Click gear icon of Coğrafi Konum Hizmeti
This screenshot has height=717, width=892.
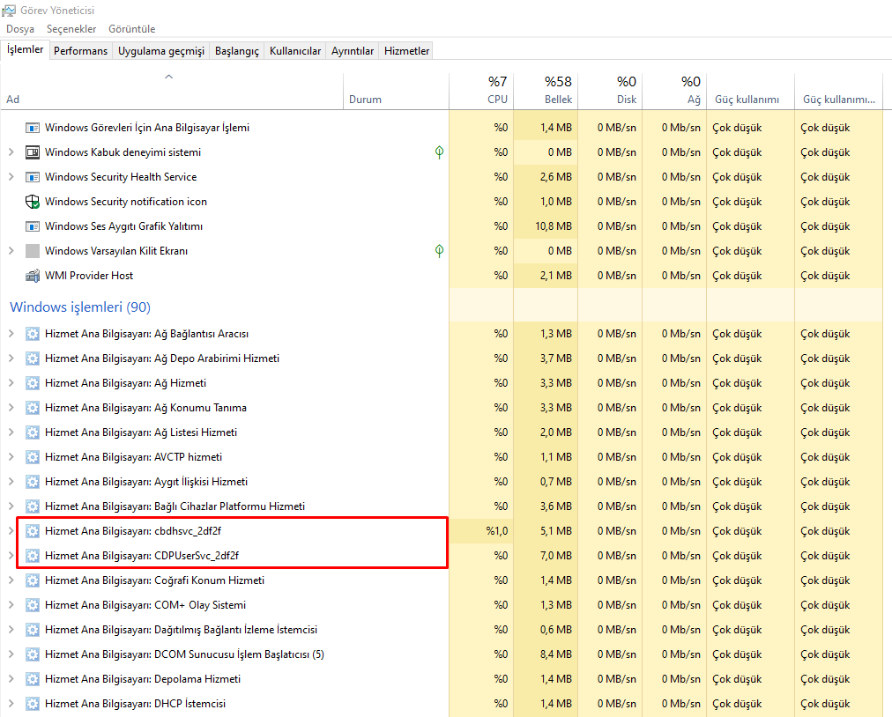[x=33, y=580]
